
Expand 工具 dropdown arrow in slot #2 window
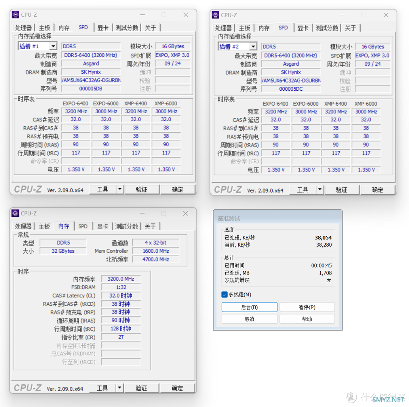point(320,189)
